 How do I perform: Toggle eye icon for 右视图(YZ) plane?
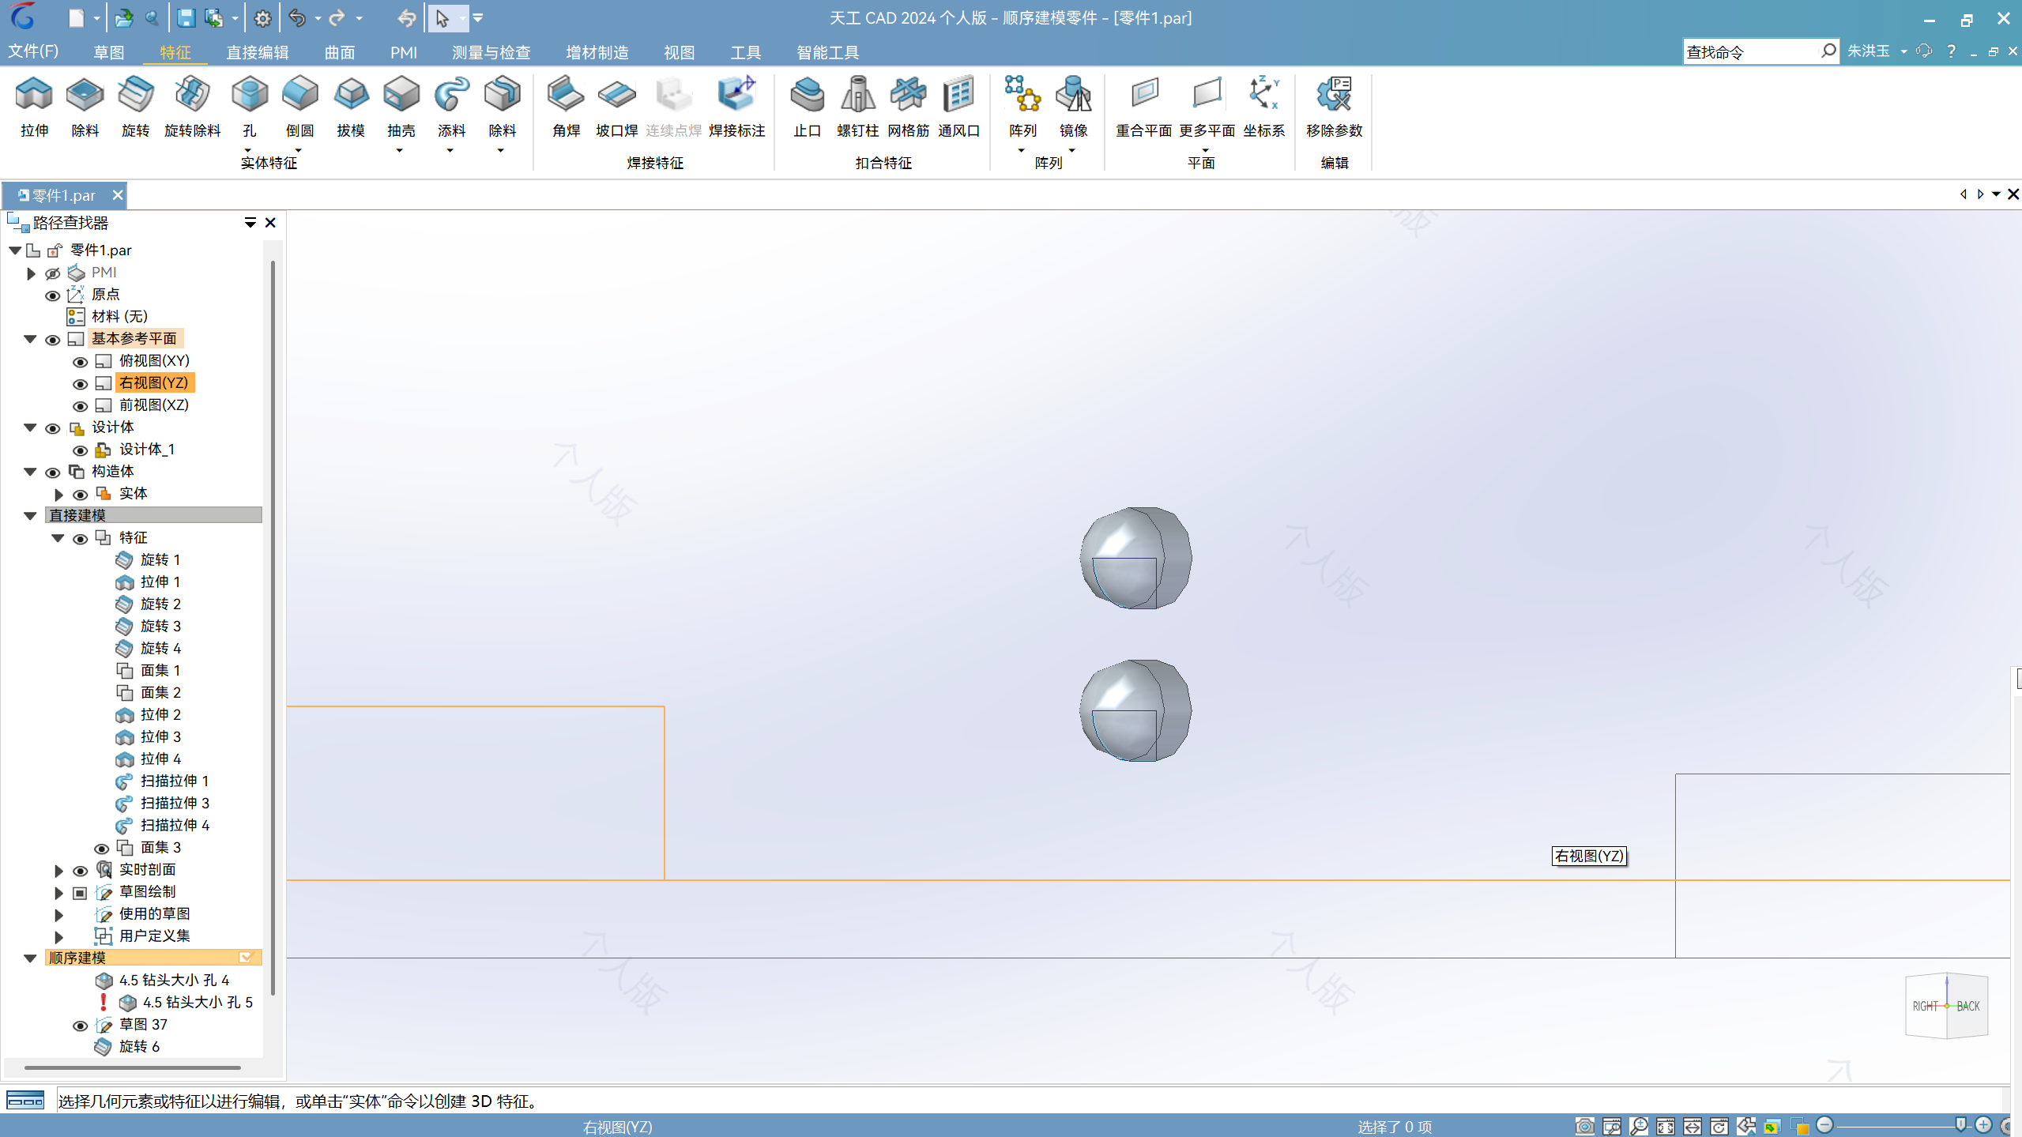[80, 384]
